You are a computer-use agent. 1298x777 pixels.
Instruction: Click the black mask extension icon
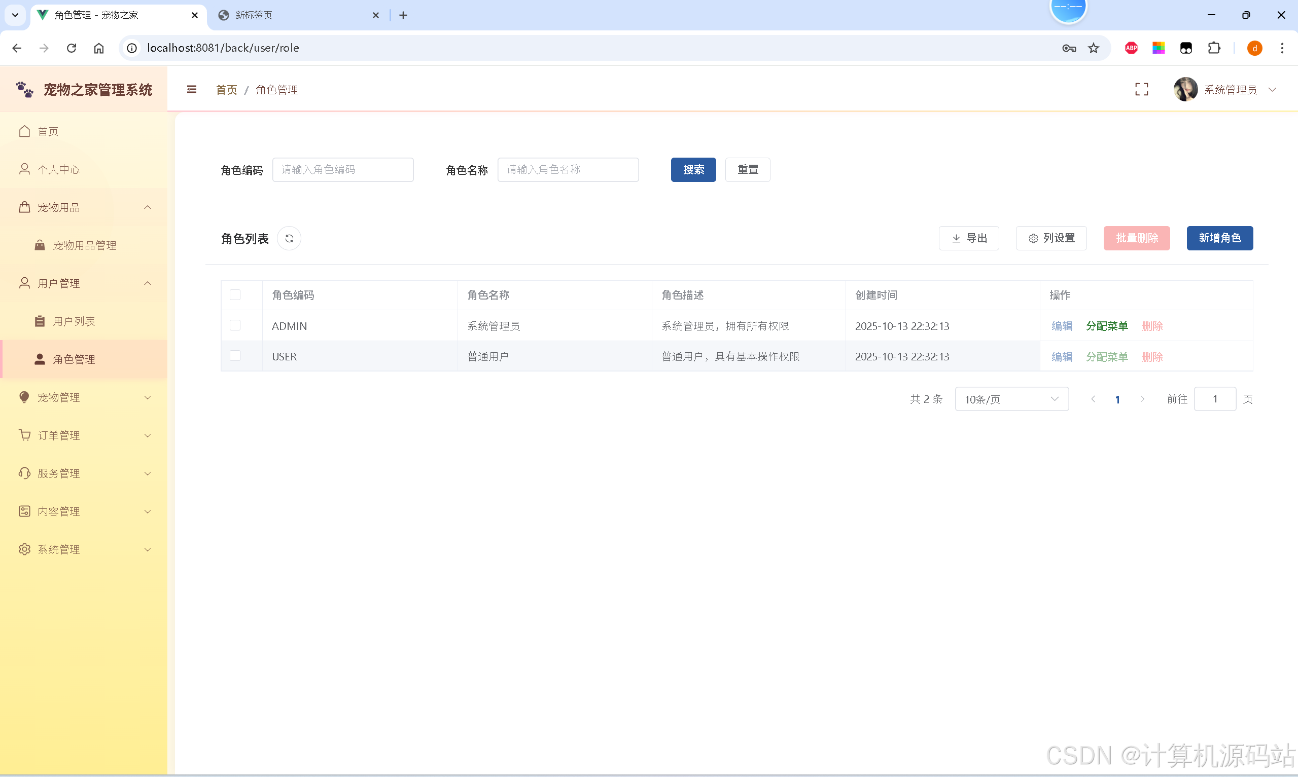coord(1186,48)
